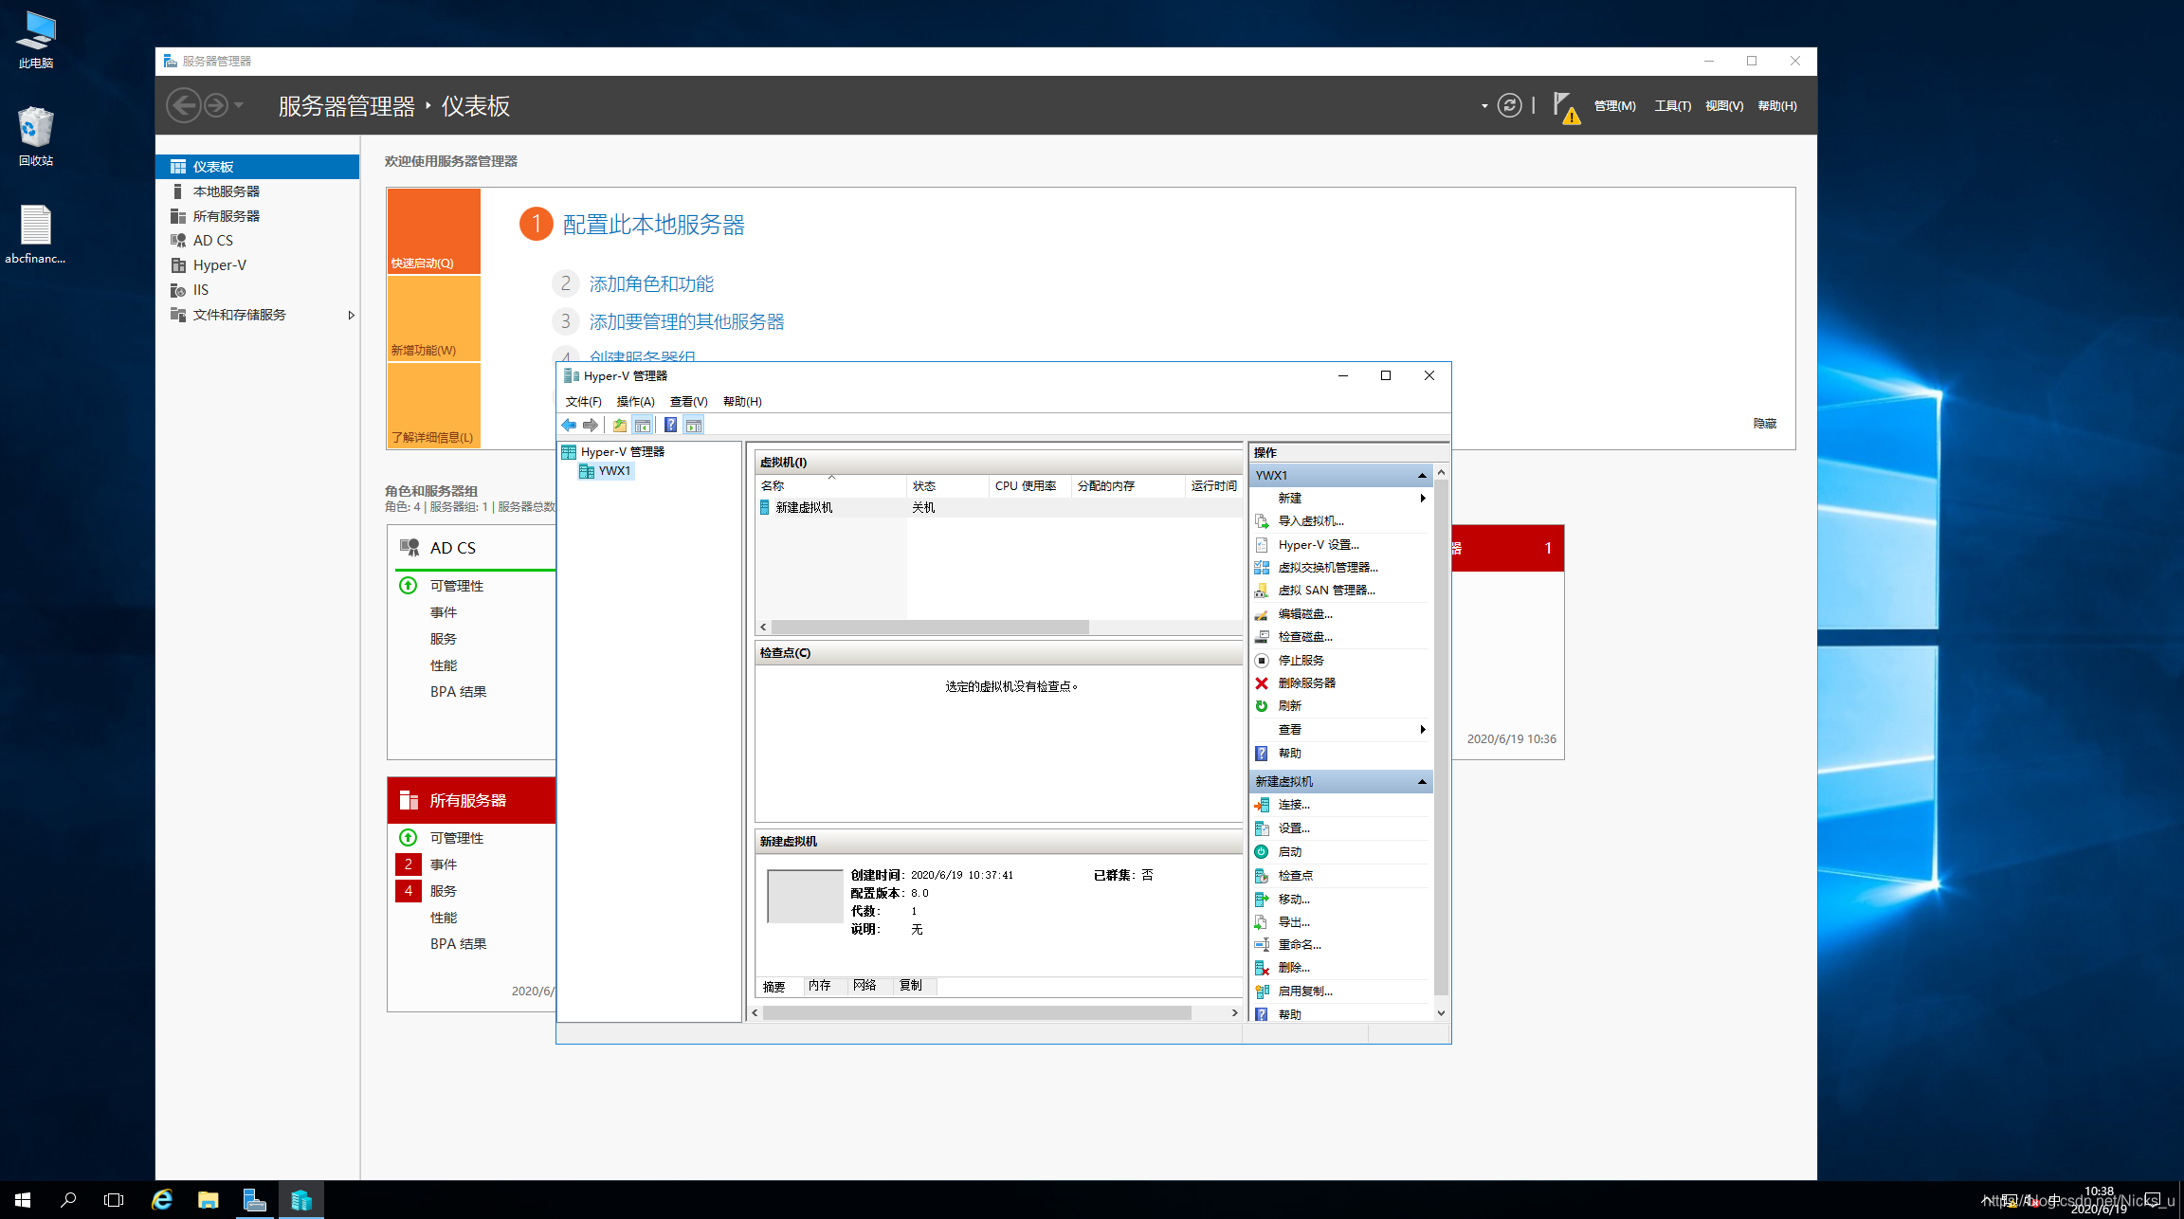Select YWX1 server in Hyper-V tree
The width and height of the screenshot is (2184, 1219).
click(613, 471)
